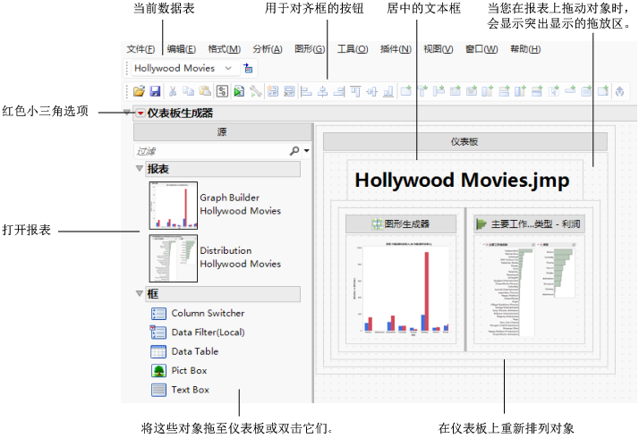
Task: Open the 窗口(W) menu
Action: pyautogui.click(x=481, y=49)
